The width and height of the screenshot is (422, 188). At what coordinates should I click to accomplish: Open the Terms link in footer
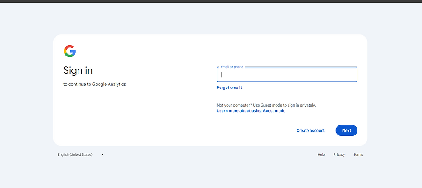(x=358, y=155)
